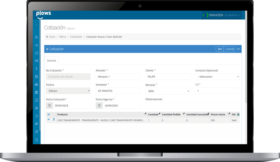Click the page scrollbar on the right edge
This screenshot has width=280, height=162.
tap(246, 57)
